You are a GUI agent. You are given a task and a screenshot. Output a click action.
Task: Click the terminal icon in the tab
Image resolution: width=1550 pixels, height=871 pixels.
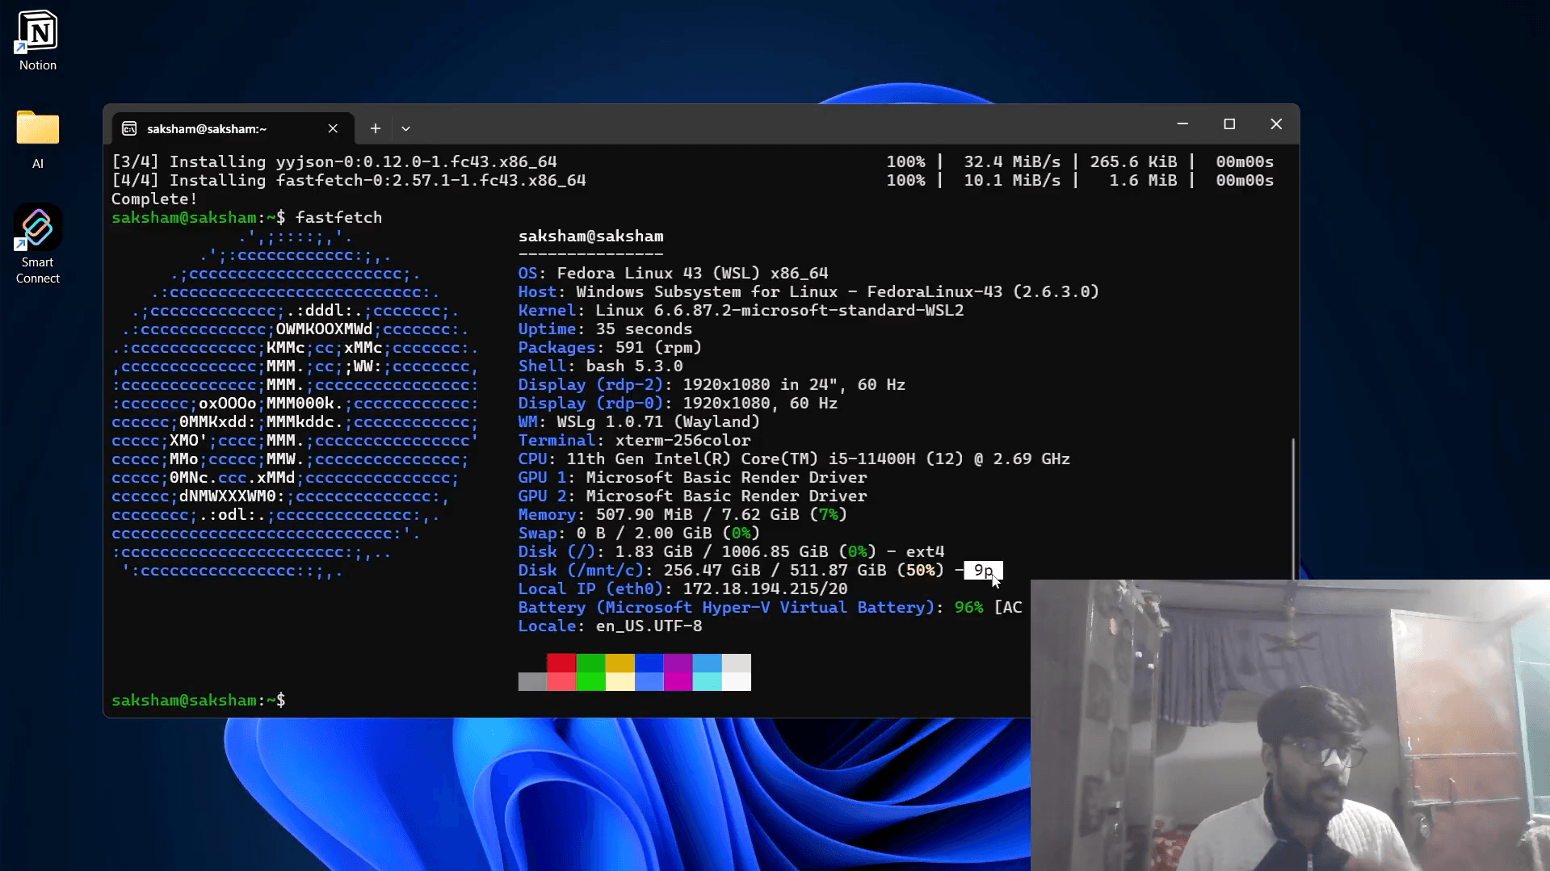click(x=129, y=128)
